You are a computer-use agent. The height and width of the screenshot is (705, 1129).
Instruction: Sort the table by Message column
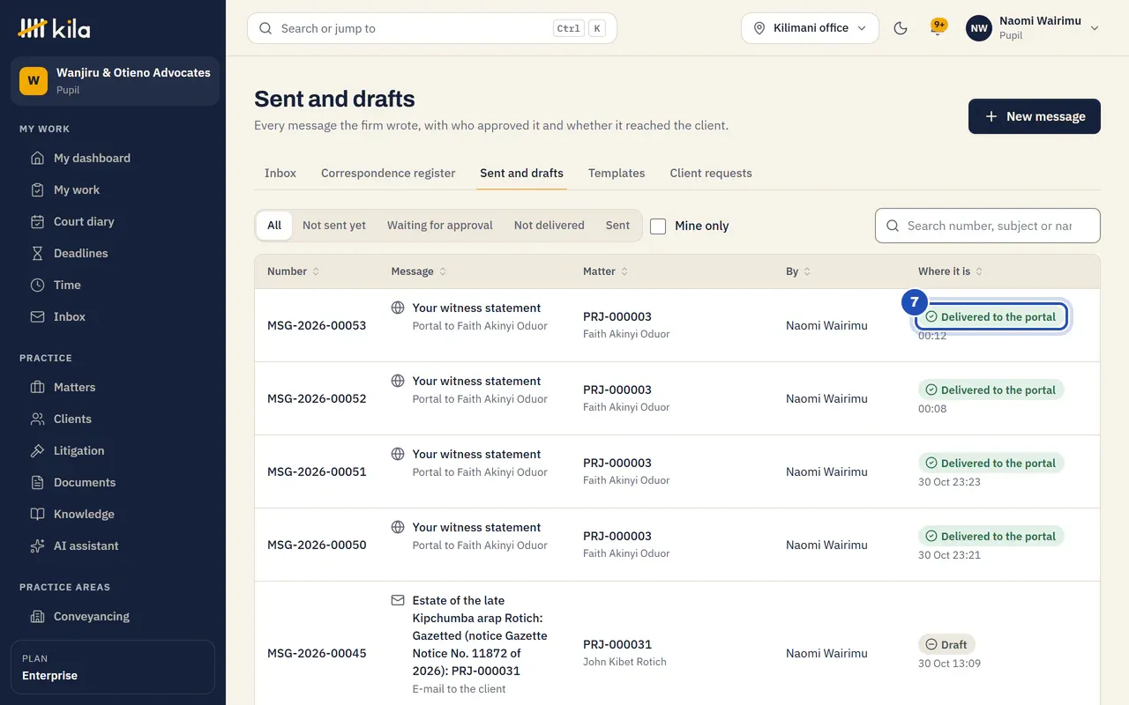419,271
